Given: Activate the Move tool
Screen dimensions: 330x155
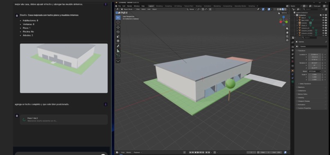Looking at the screenshot, I should (x=118, y=27).
